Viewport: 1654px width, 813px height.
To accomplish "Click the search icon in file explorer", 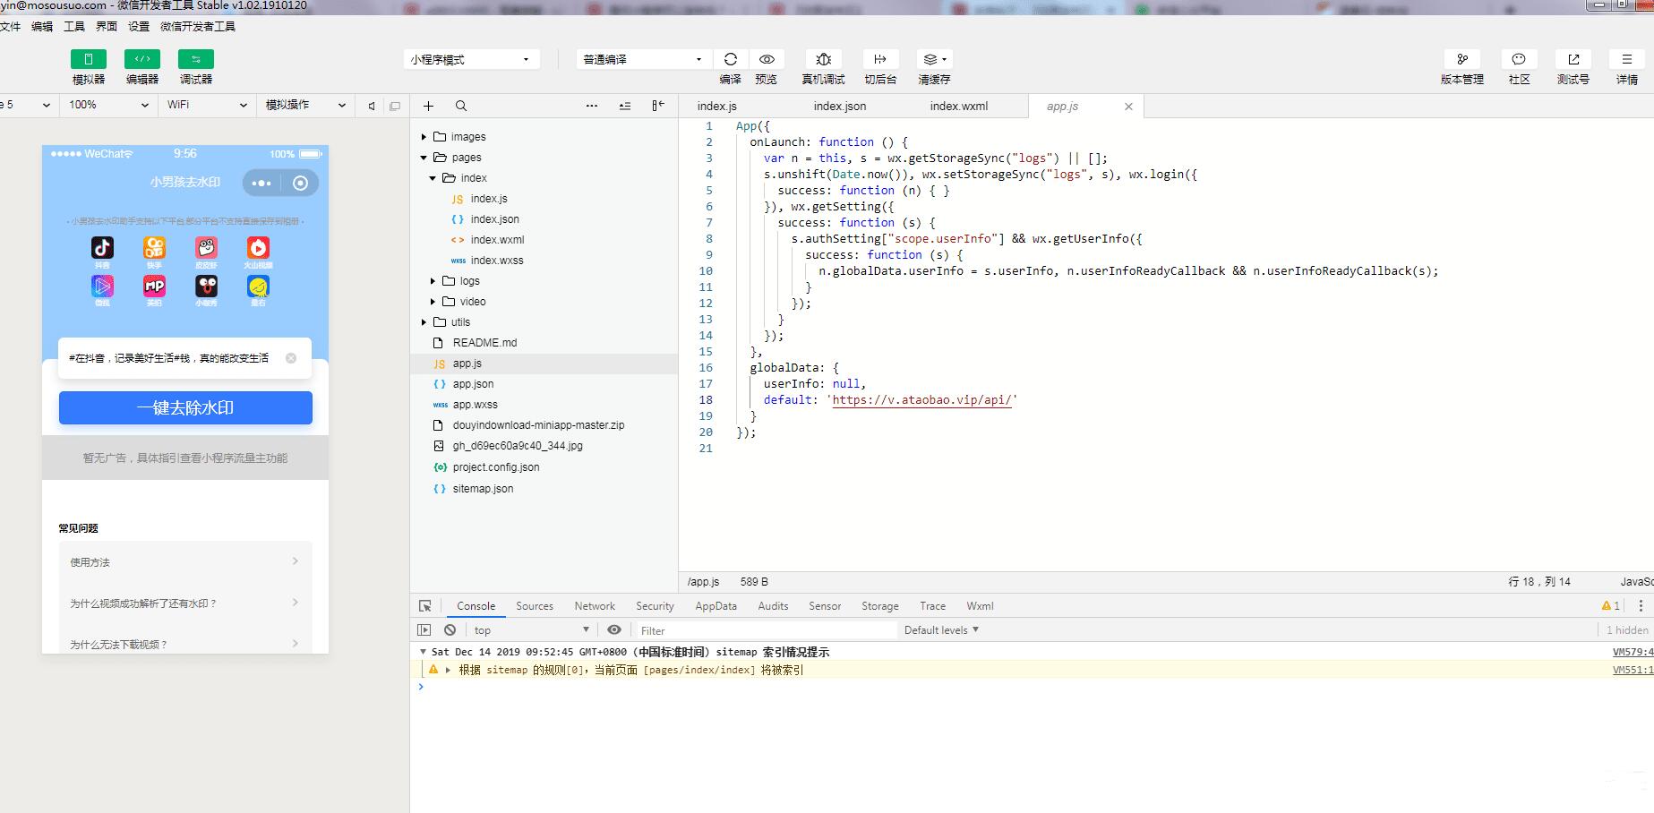I will point(461,106).
